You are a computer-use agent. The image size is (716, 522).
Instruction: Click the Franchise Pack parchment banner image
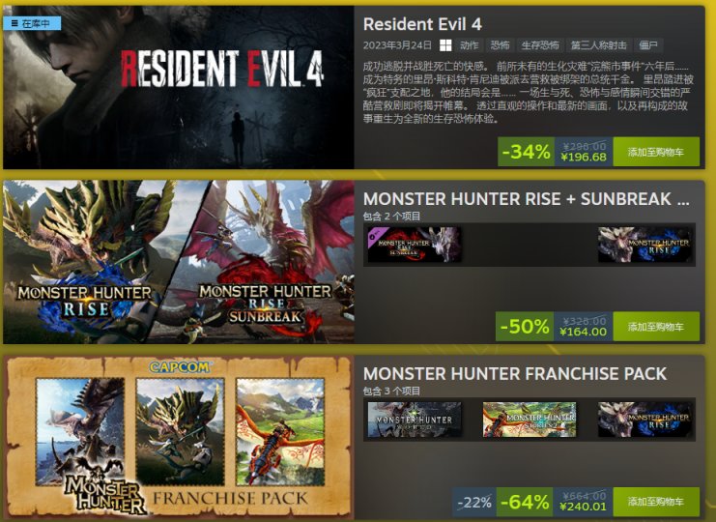179,437
